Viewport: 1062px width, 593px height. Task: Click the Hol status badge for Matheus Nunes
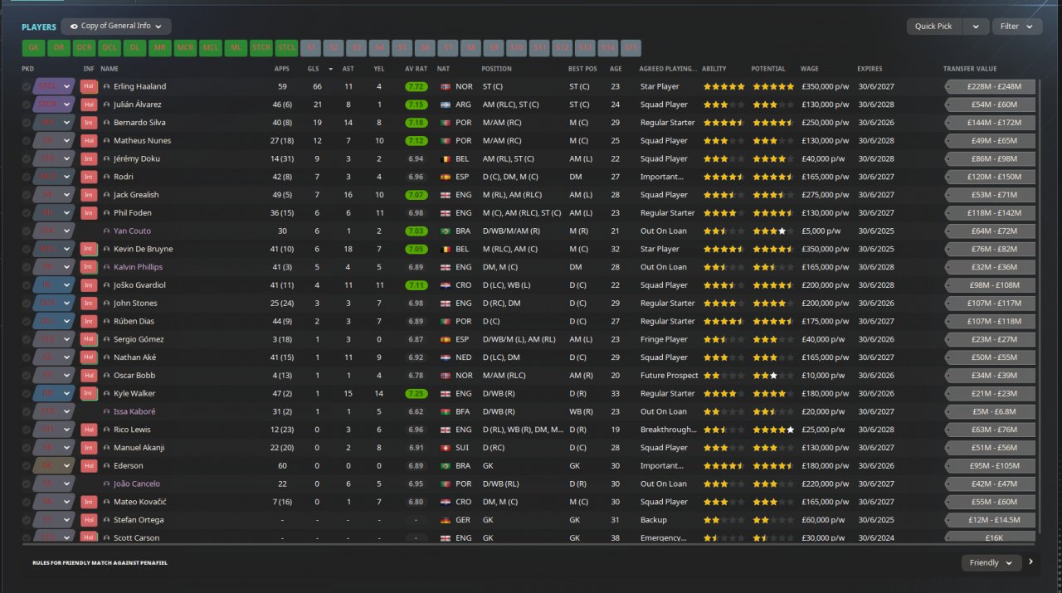click(89, 141)
